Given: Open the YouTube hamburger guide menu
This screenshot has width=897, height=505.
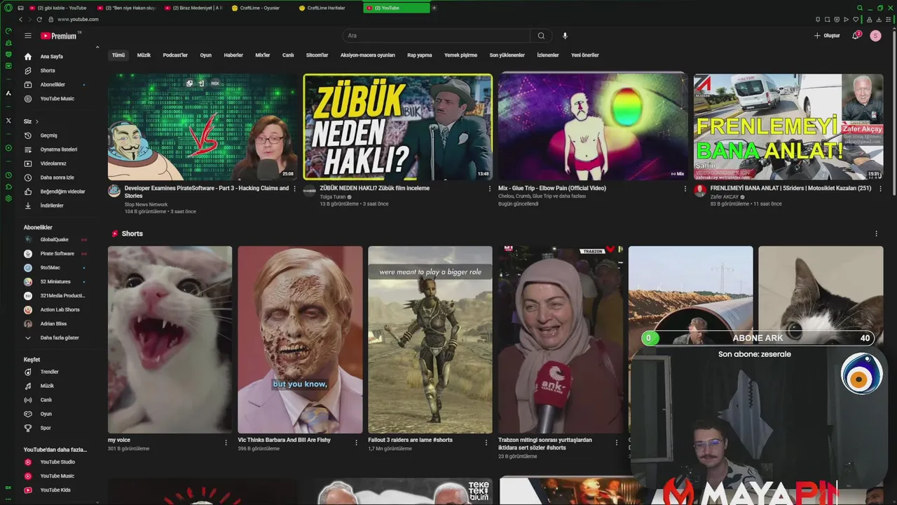Looking at the screenshot, I should 28,36.
